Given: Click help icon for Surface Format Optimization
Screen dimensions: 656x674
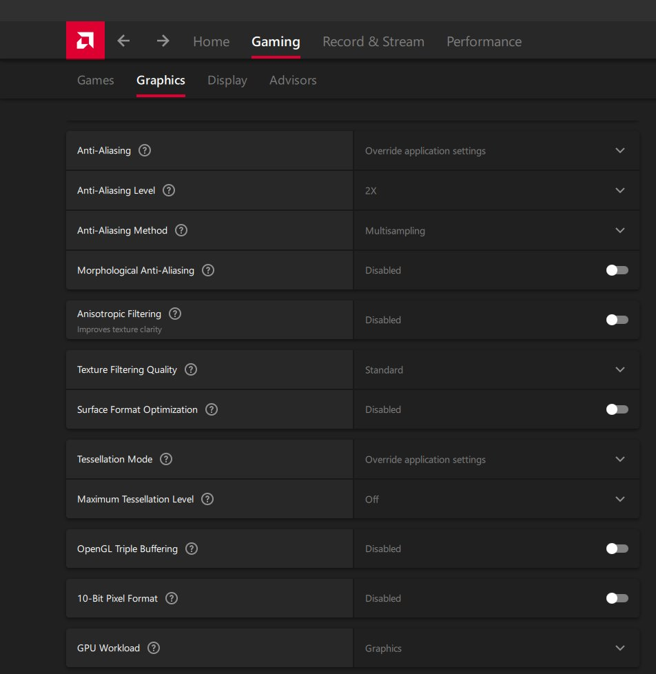Looking at the screenshot, I should 212,409.
